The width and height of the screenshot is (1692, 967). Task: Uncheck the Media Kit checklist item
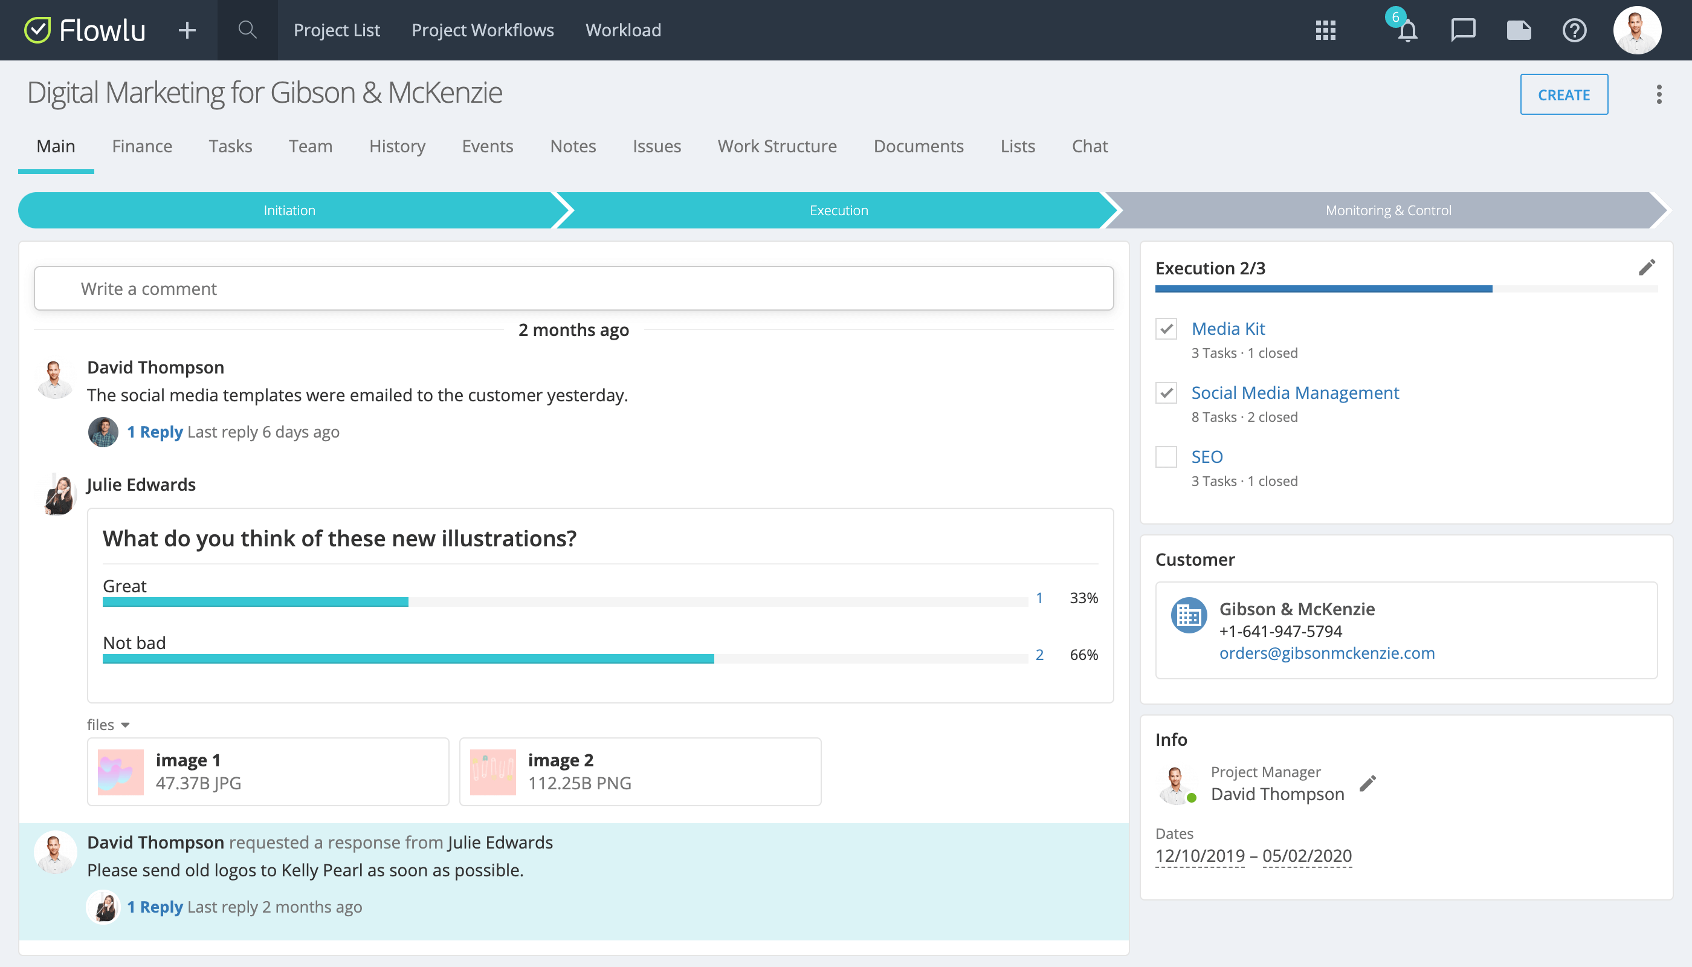coord(1166,329)
